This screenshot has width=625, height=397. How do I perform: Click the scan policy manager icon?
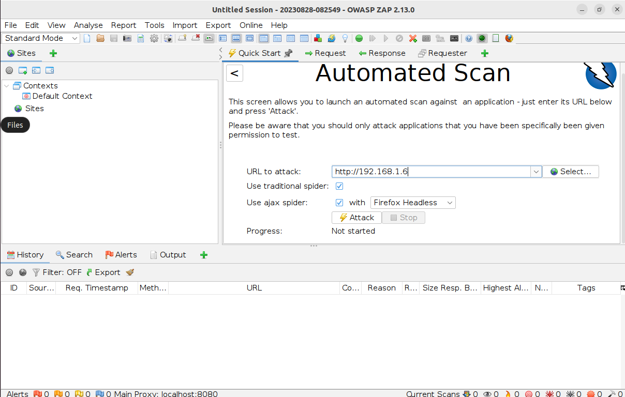tap(426, 38)
